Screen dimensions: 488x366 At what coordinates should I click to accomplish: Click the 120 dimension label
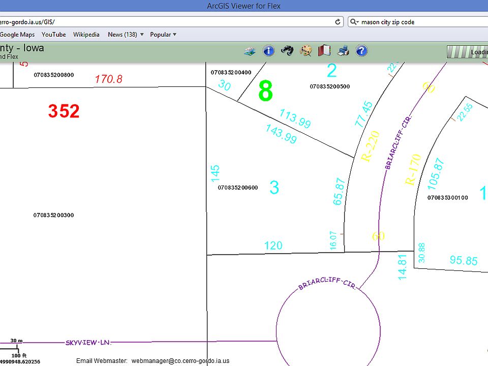tap(273, 246)
